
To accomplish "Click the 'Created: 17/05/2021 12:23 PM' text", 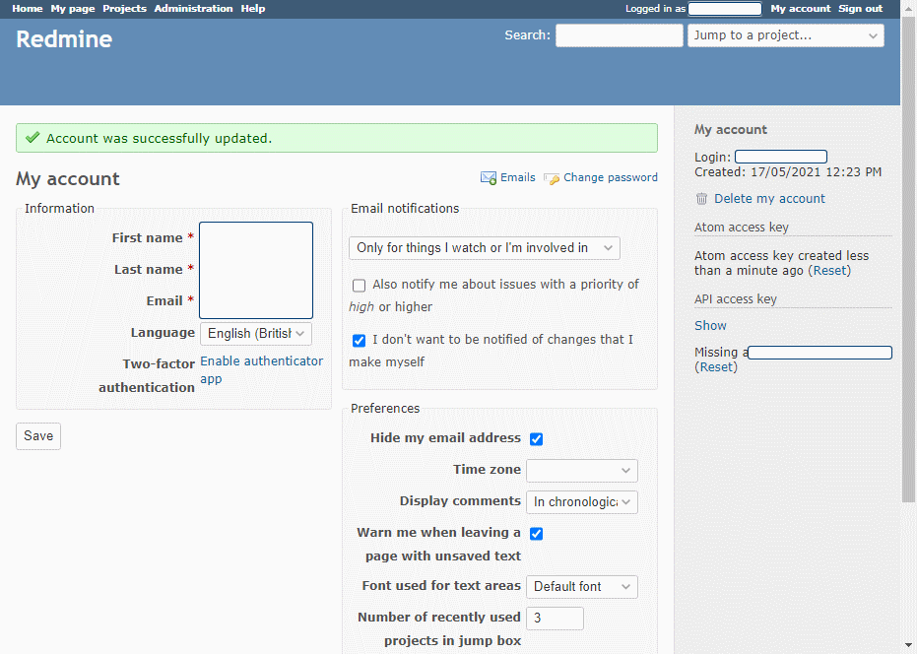I will point(788,172).
